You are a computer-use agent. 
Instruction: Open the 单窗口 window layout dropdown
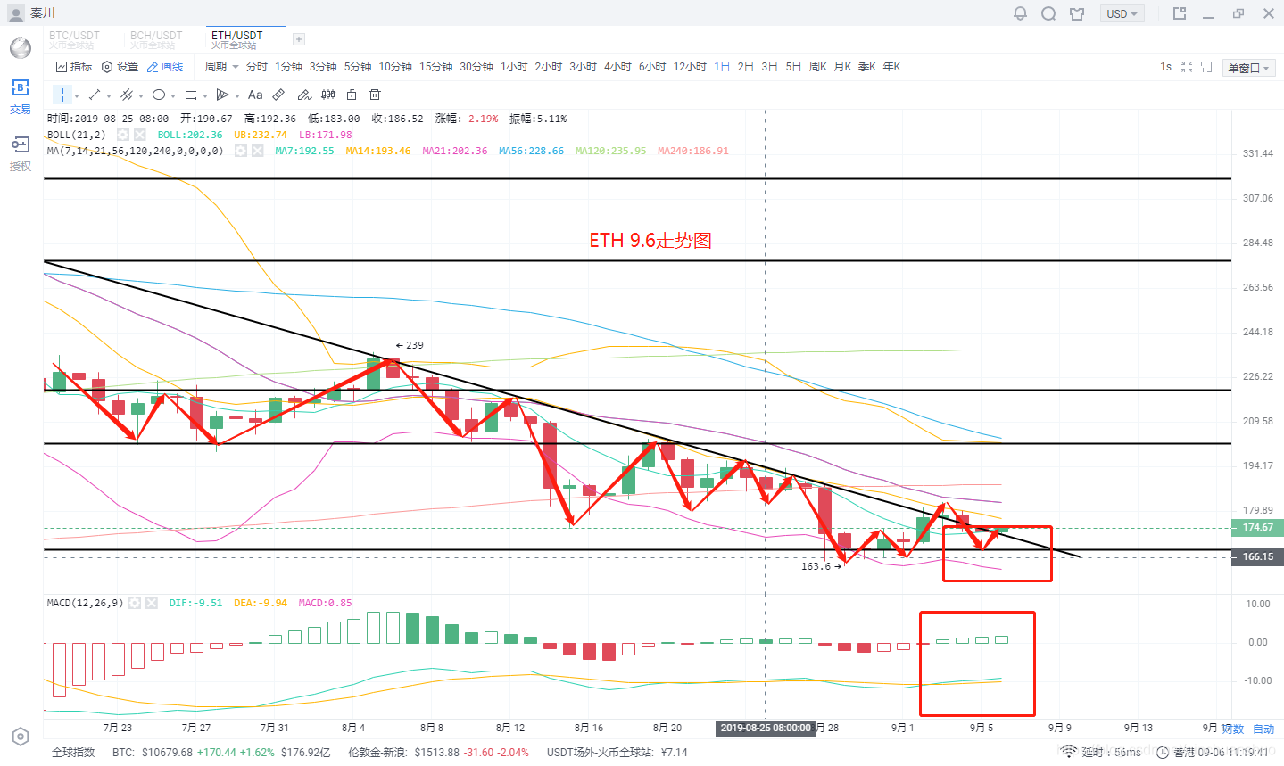click(1247, 68)
